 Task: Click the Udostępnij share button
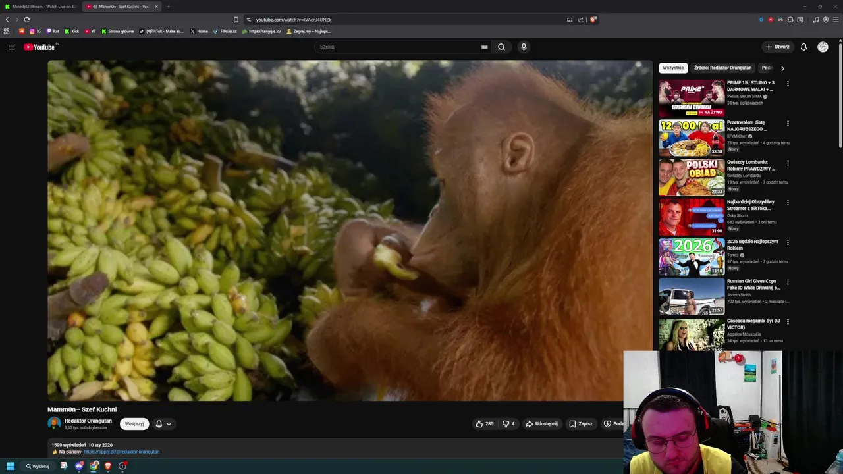pyautogui.click(x=541, y=424)
